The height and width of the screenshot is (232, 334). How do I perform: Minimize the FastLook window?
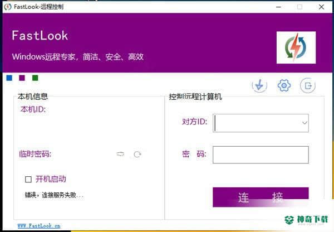pyautogui.click(x=279, y=7)
